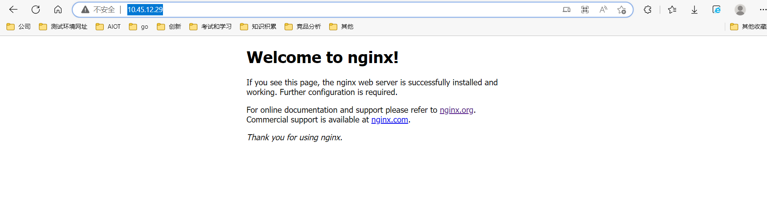Viewport: 767px width, 211px height.
Task: Follow the nginx.com commercial support link
Action: tap(390, 120)
